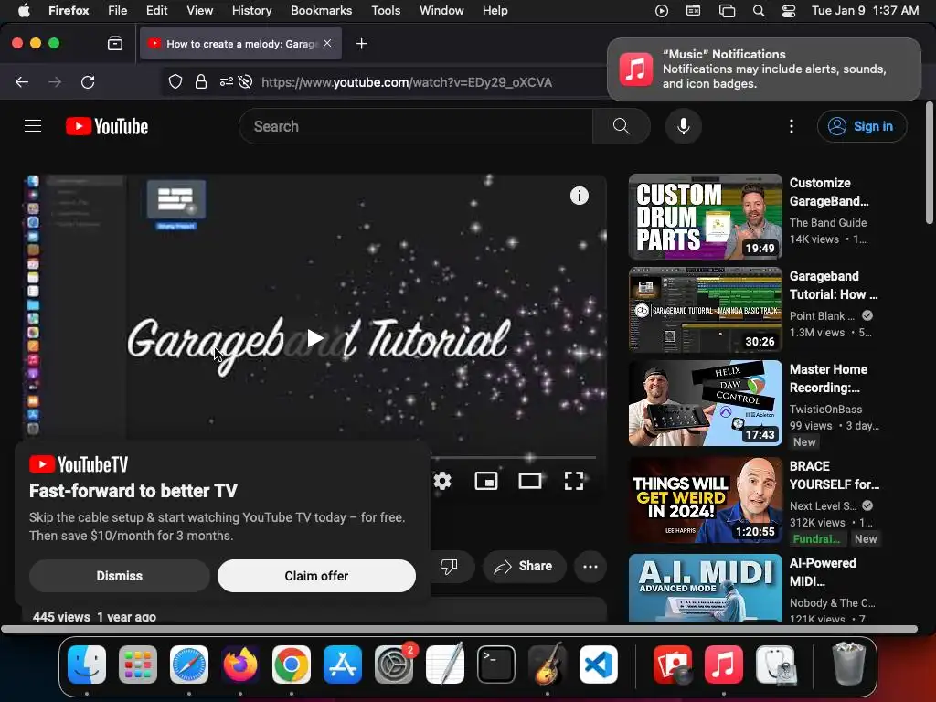The width and height of the screenshot is (936, 702).
Task: Open Control Center in menu bar
Action: coord(789,11)
